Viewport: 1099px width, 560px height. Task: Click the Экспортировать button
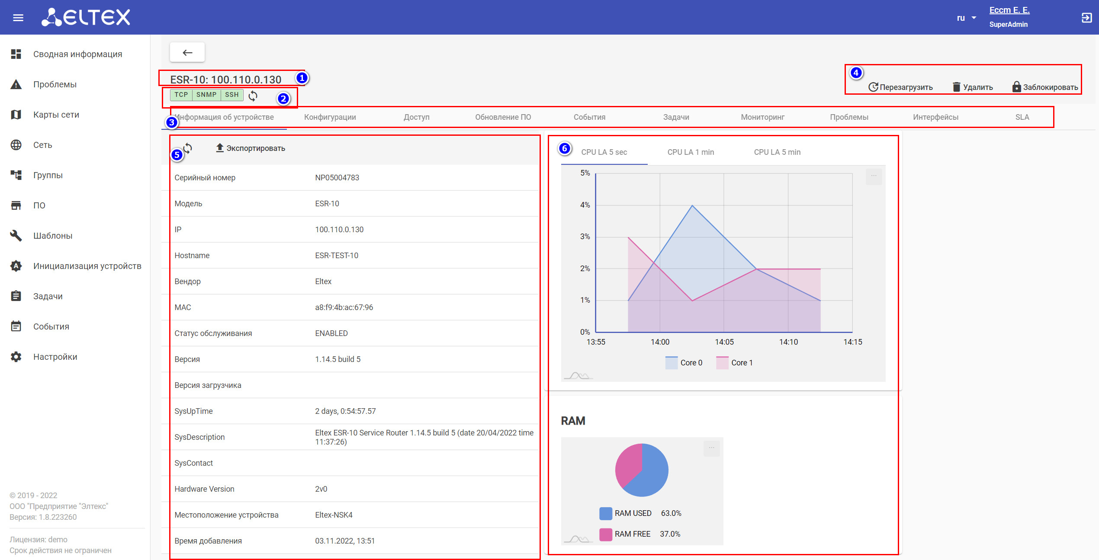pyautogui.click(x=251, y=148)
